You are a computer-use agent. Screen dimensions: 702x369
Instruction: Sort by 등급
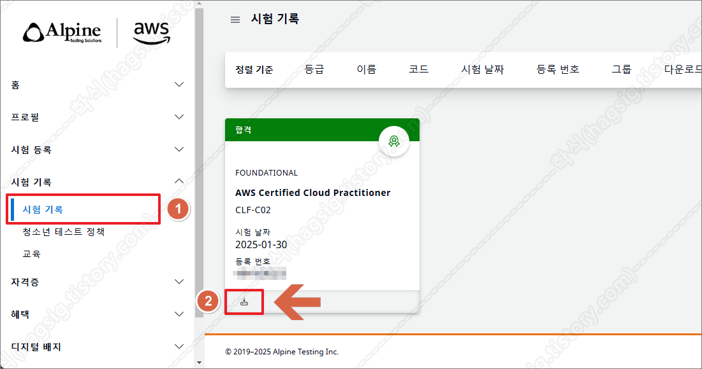pos(314,69)
